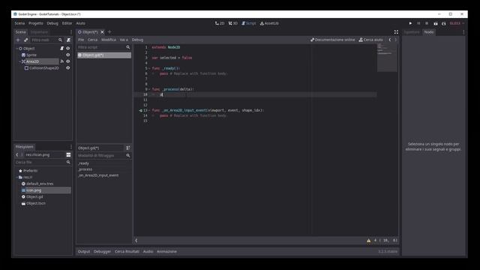
Task: Fold the _process function at line 9
Action: (x=149, y=89)
